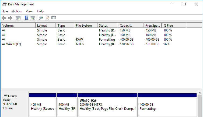
Task: Click the RAW file system cell
Action: (79, 40)
